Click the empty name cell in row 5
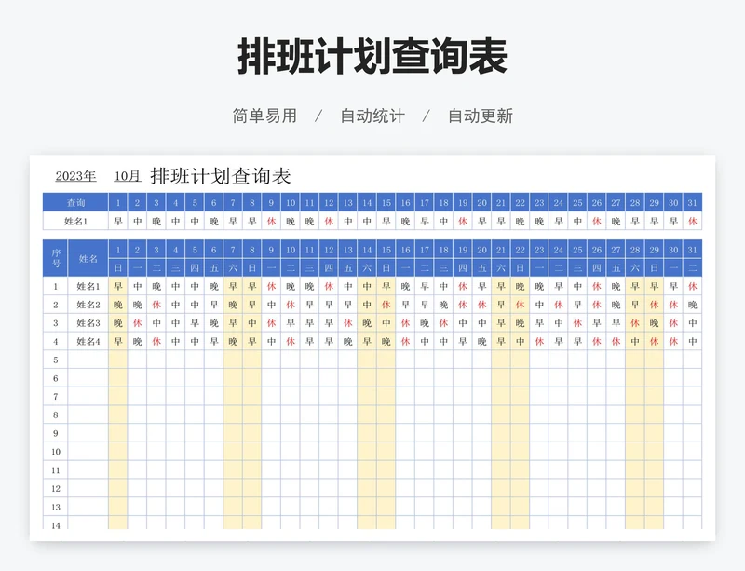 coord(88,360)
